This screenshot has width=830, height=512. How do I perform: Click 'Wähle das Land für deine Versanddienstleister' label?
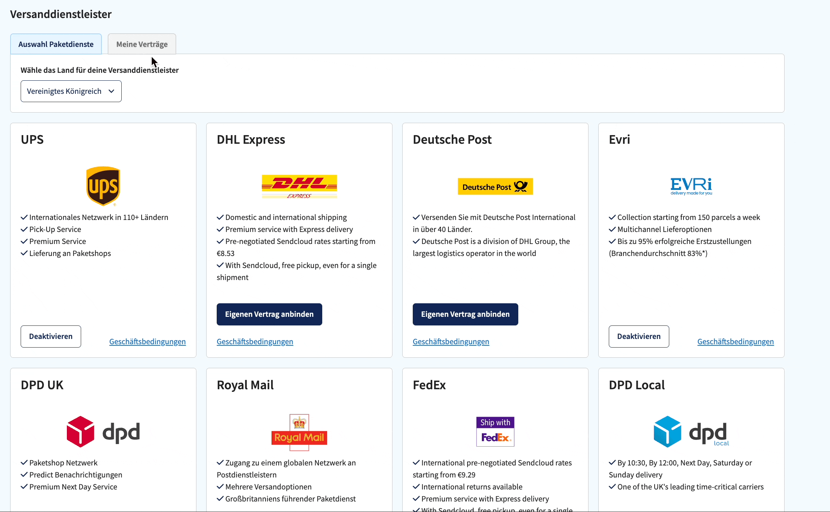click(100, 70)
